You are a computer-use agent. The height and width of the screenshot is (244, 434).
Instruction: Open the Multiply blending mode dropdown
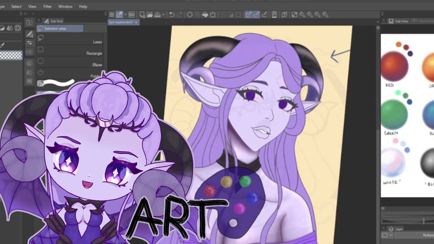(414, 235)
